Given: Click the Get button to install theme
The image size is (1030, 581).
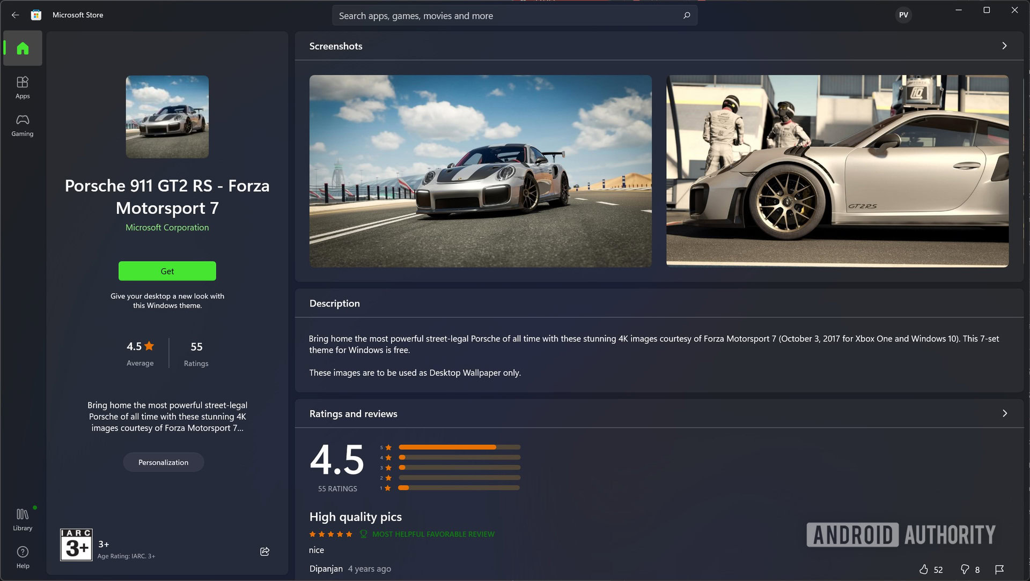Looking at the screenshot, I should (167, 271).
